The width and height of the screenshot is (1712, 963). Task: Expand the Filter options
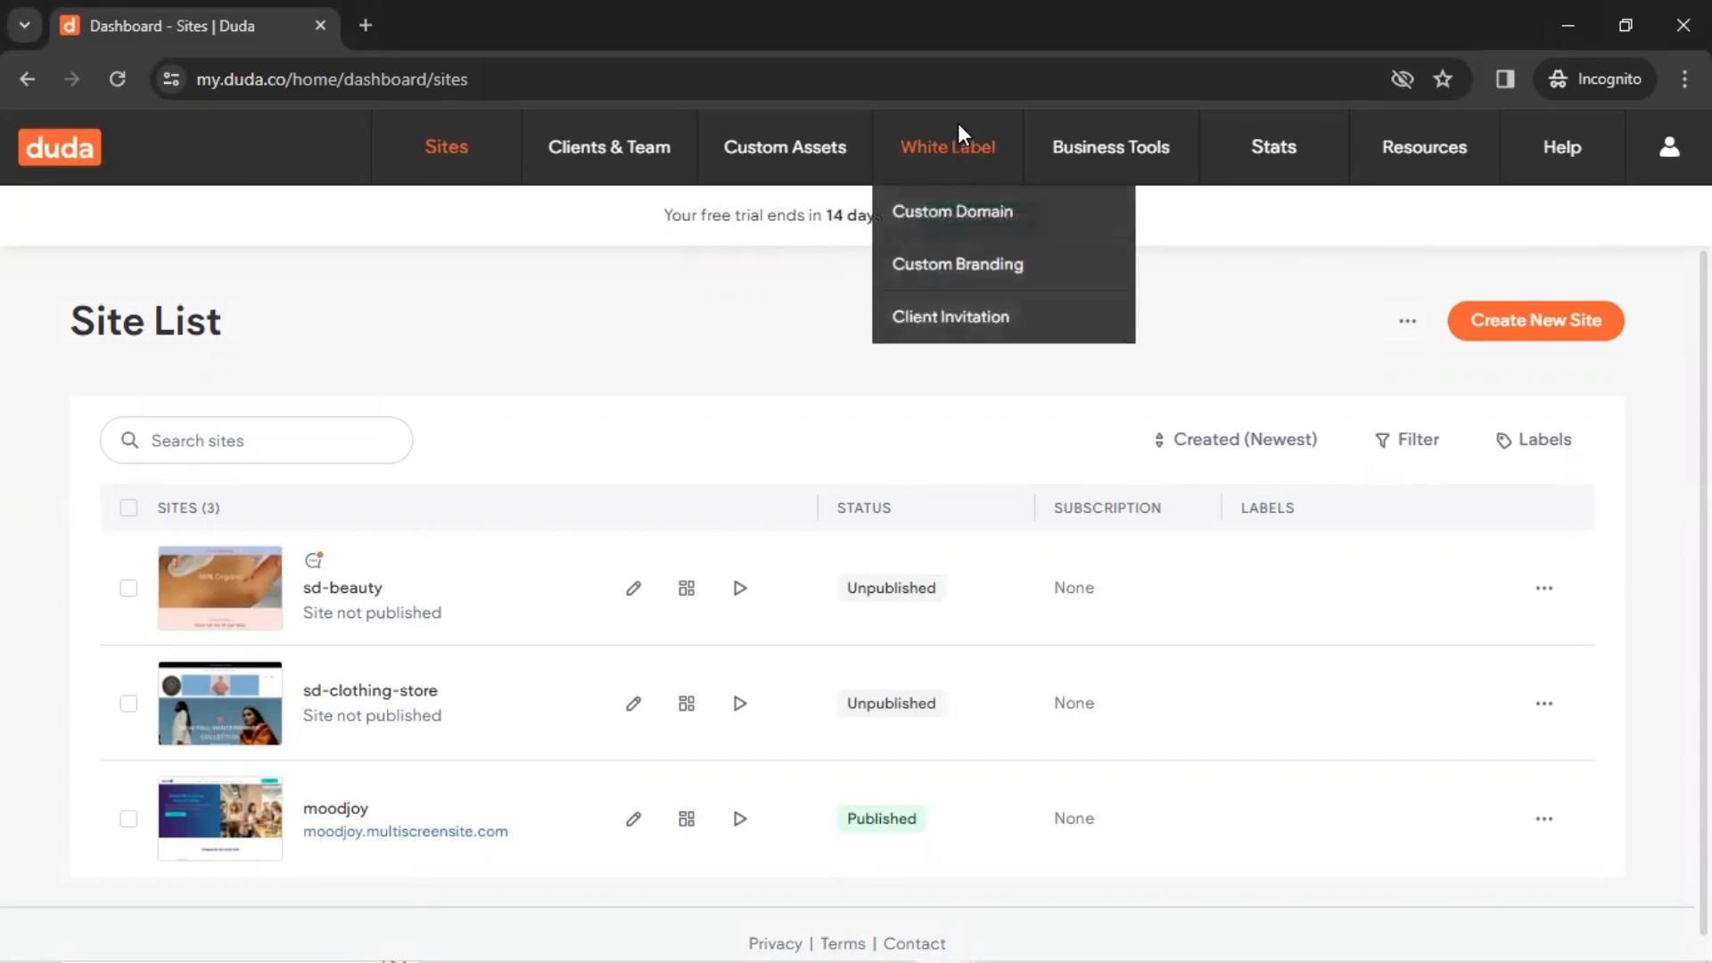pos(1407,440)
